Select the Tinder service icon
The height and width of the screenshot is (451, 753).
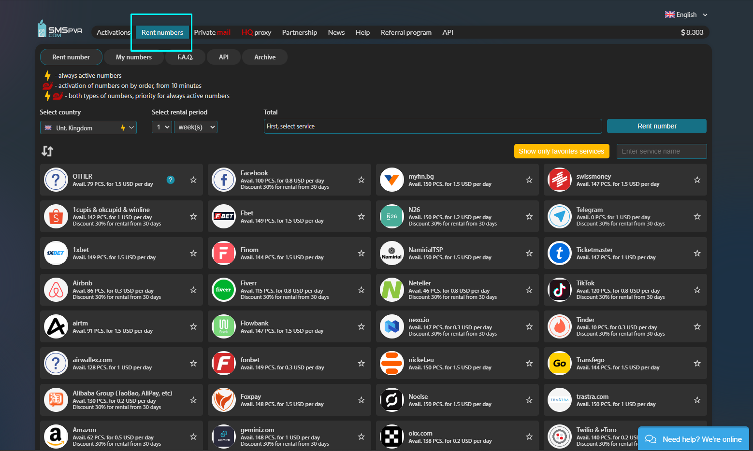pyautogui.click(x=560, y=326)
